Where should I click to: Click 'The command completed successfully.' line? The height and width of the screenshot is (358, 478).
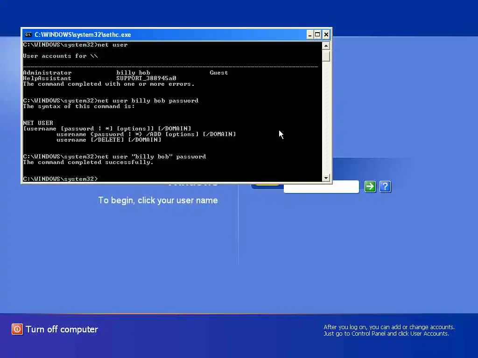point(88,162)
